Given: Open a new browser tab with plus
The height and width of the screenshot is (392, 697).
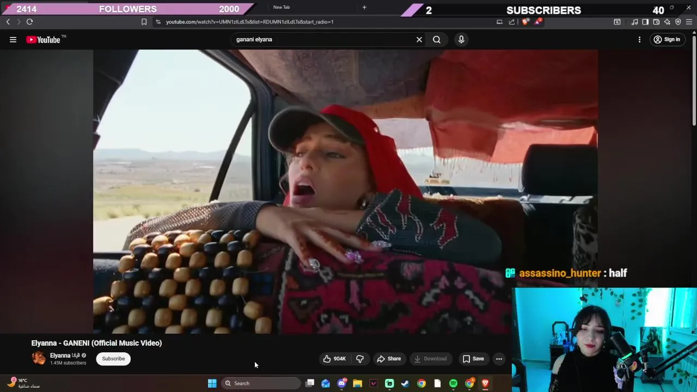Looking at the screenshot, I should click(x=364, y=7).
